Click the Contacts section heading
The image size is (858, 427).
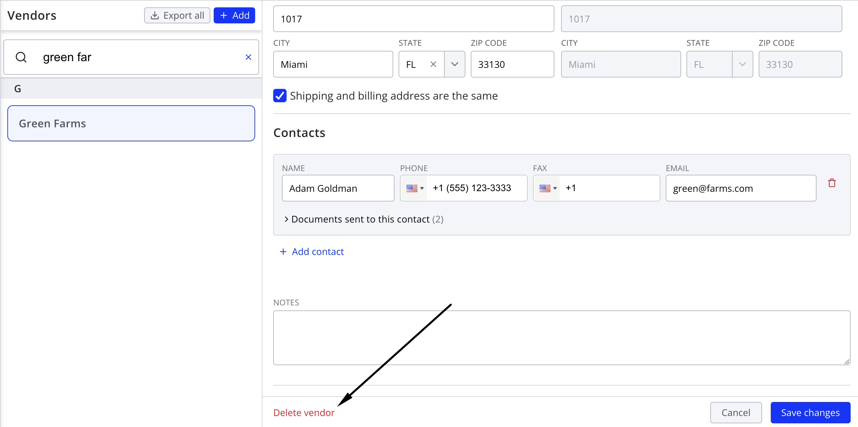(299, 133)
